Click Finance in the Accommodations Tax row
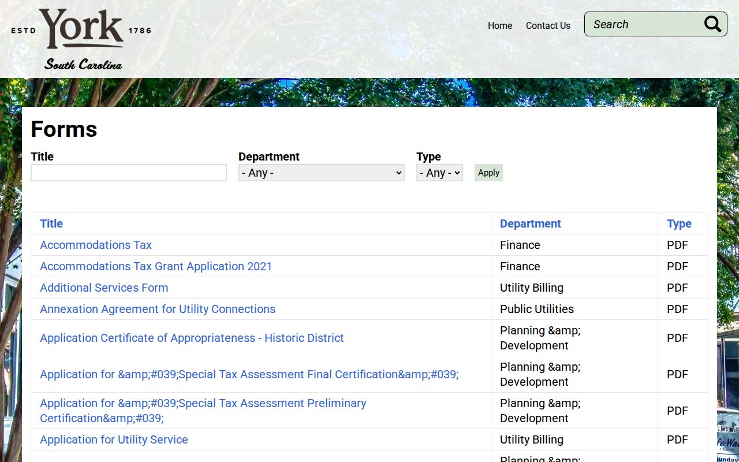This screenshot has width=739, height=462. [520, 245]
